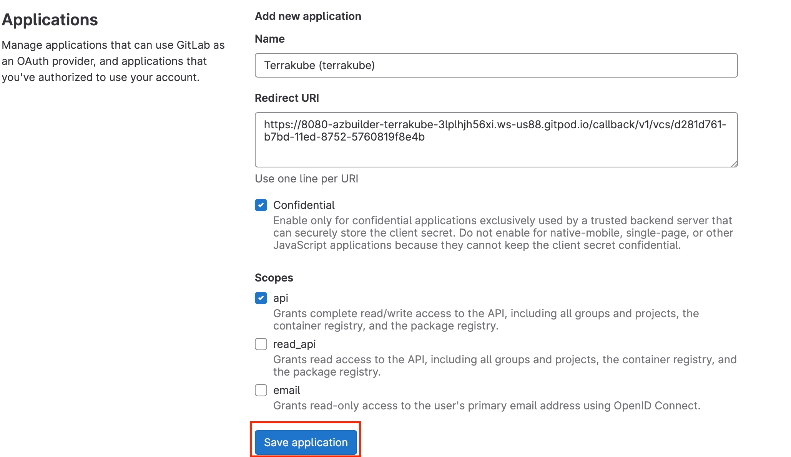791x457 pixels.
Task: Enable the read_api scope checkbox
Action: pyautogui.click(x=261, y=344)
